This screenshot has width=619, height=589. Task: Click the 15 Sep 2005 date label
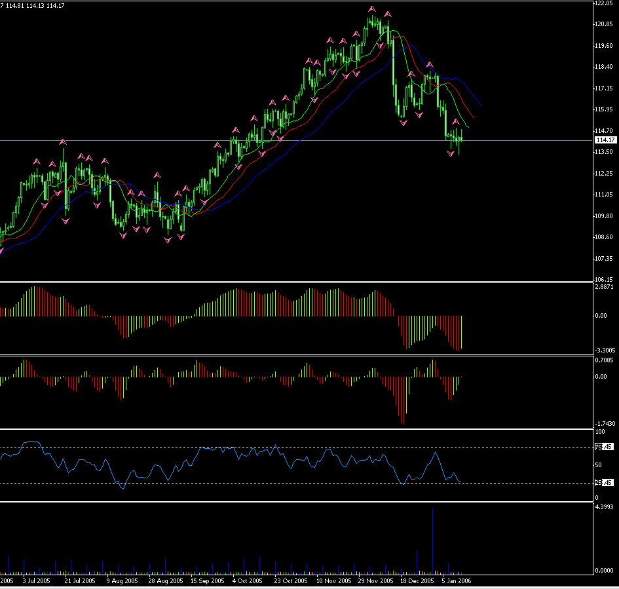tap(207, 581)
